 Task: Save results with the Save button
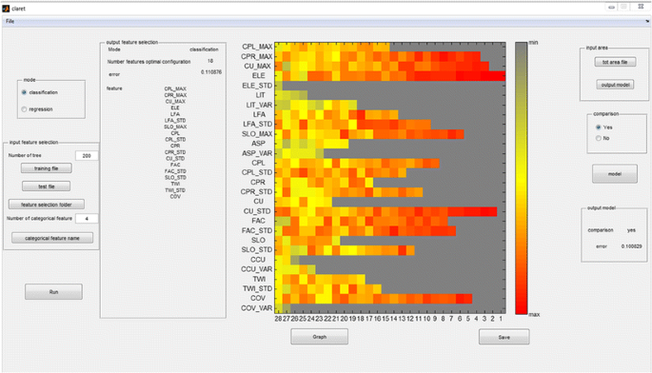[x=504, y=337]
